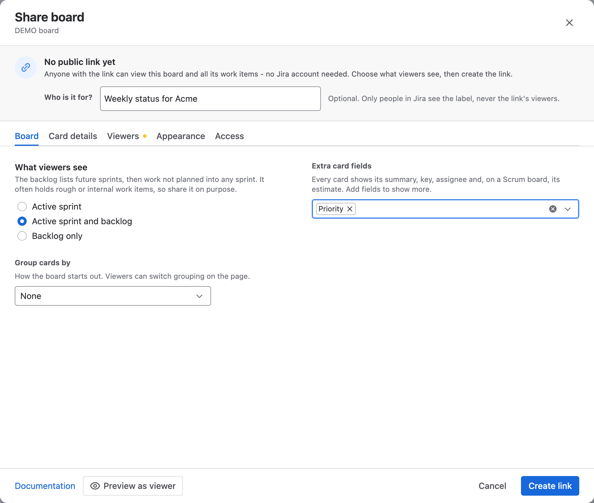Open the Card details tab
This screenshot has height=503, width=594.
[73, 136]
